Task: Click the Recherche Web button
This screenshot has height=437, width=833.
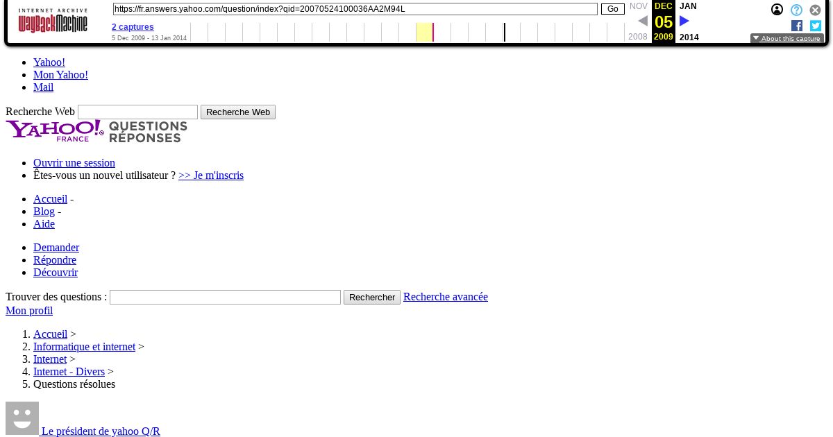Action: coord(238,112)
